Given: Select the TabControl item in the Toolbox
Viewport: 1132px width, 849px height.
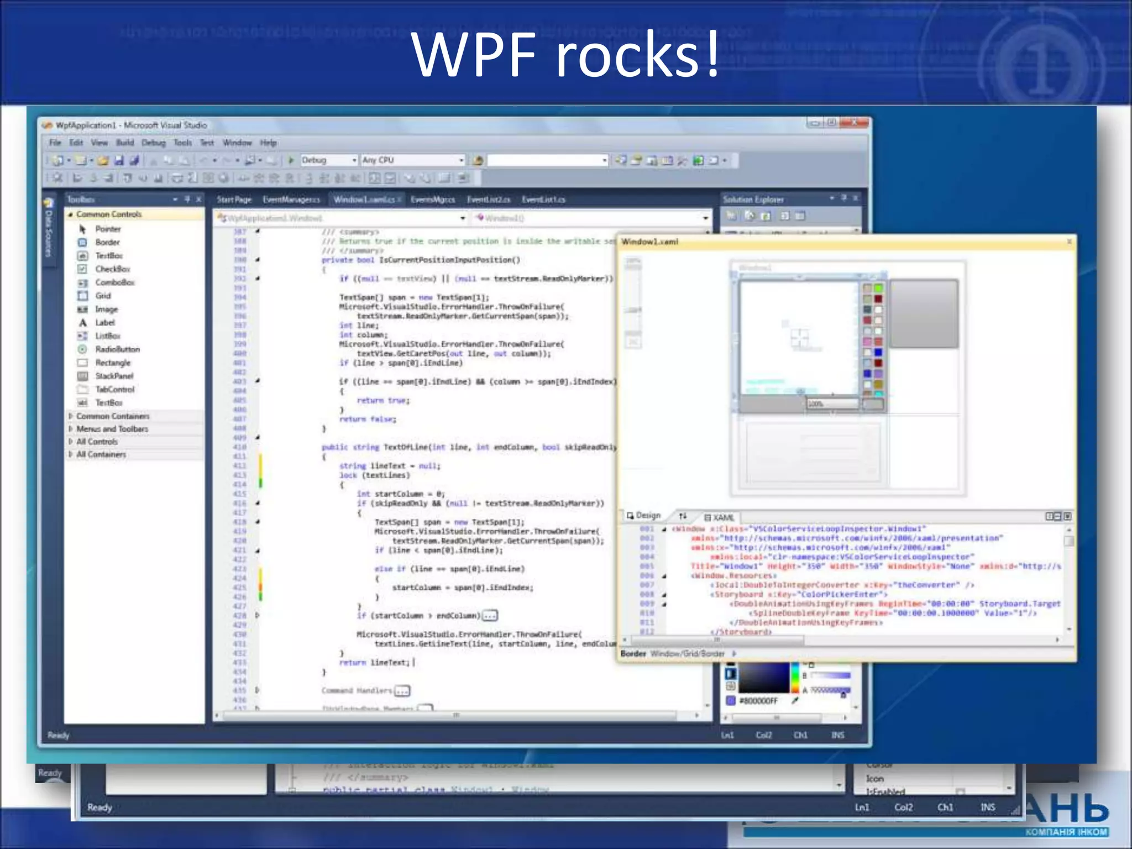Looking at the screenshot, I should pos(107,389).
